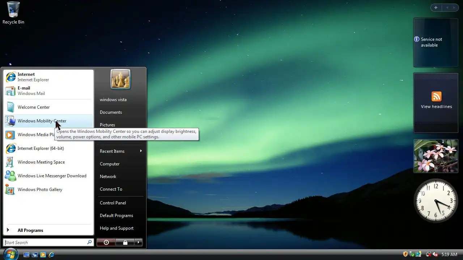
Task: Click the Service not available info icon
Action: click(x=417, y=39)
